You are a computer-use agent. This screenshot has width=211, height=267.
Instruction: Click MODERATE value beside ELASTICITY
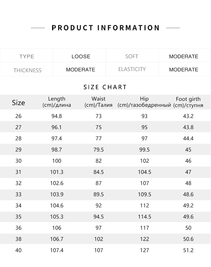pos(183,70)
